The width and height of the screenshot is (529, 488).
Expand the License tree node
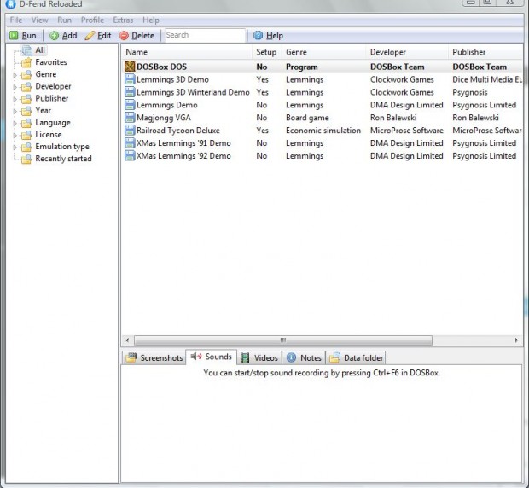coord(15,136)
